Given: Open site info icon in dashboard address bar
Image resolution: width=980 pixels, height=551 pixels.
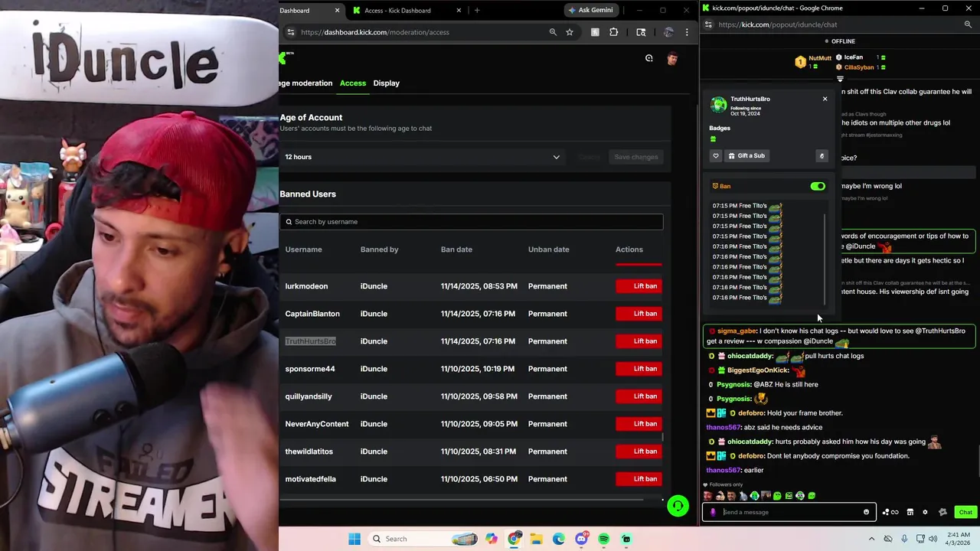Looking at the screenshot, I should 290,32.
